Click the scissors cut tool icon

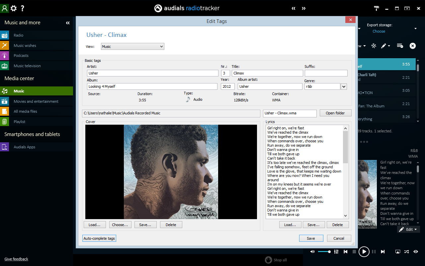(374, 46)
